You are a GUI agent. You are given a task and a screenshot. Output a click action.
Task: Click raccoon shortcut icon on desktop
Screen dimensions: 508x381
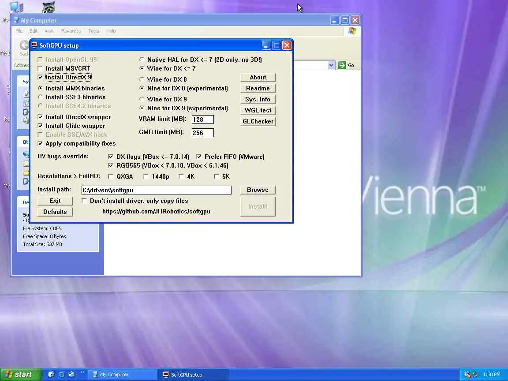coord(49,7)
